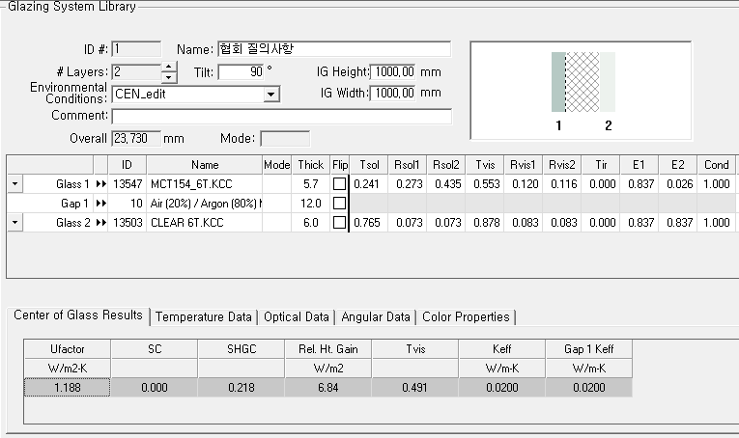Click the double-arrow icon for Glass 2
739x438 pixels.
(101, 223)
